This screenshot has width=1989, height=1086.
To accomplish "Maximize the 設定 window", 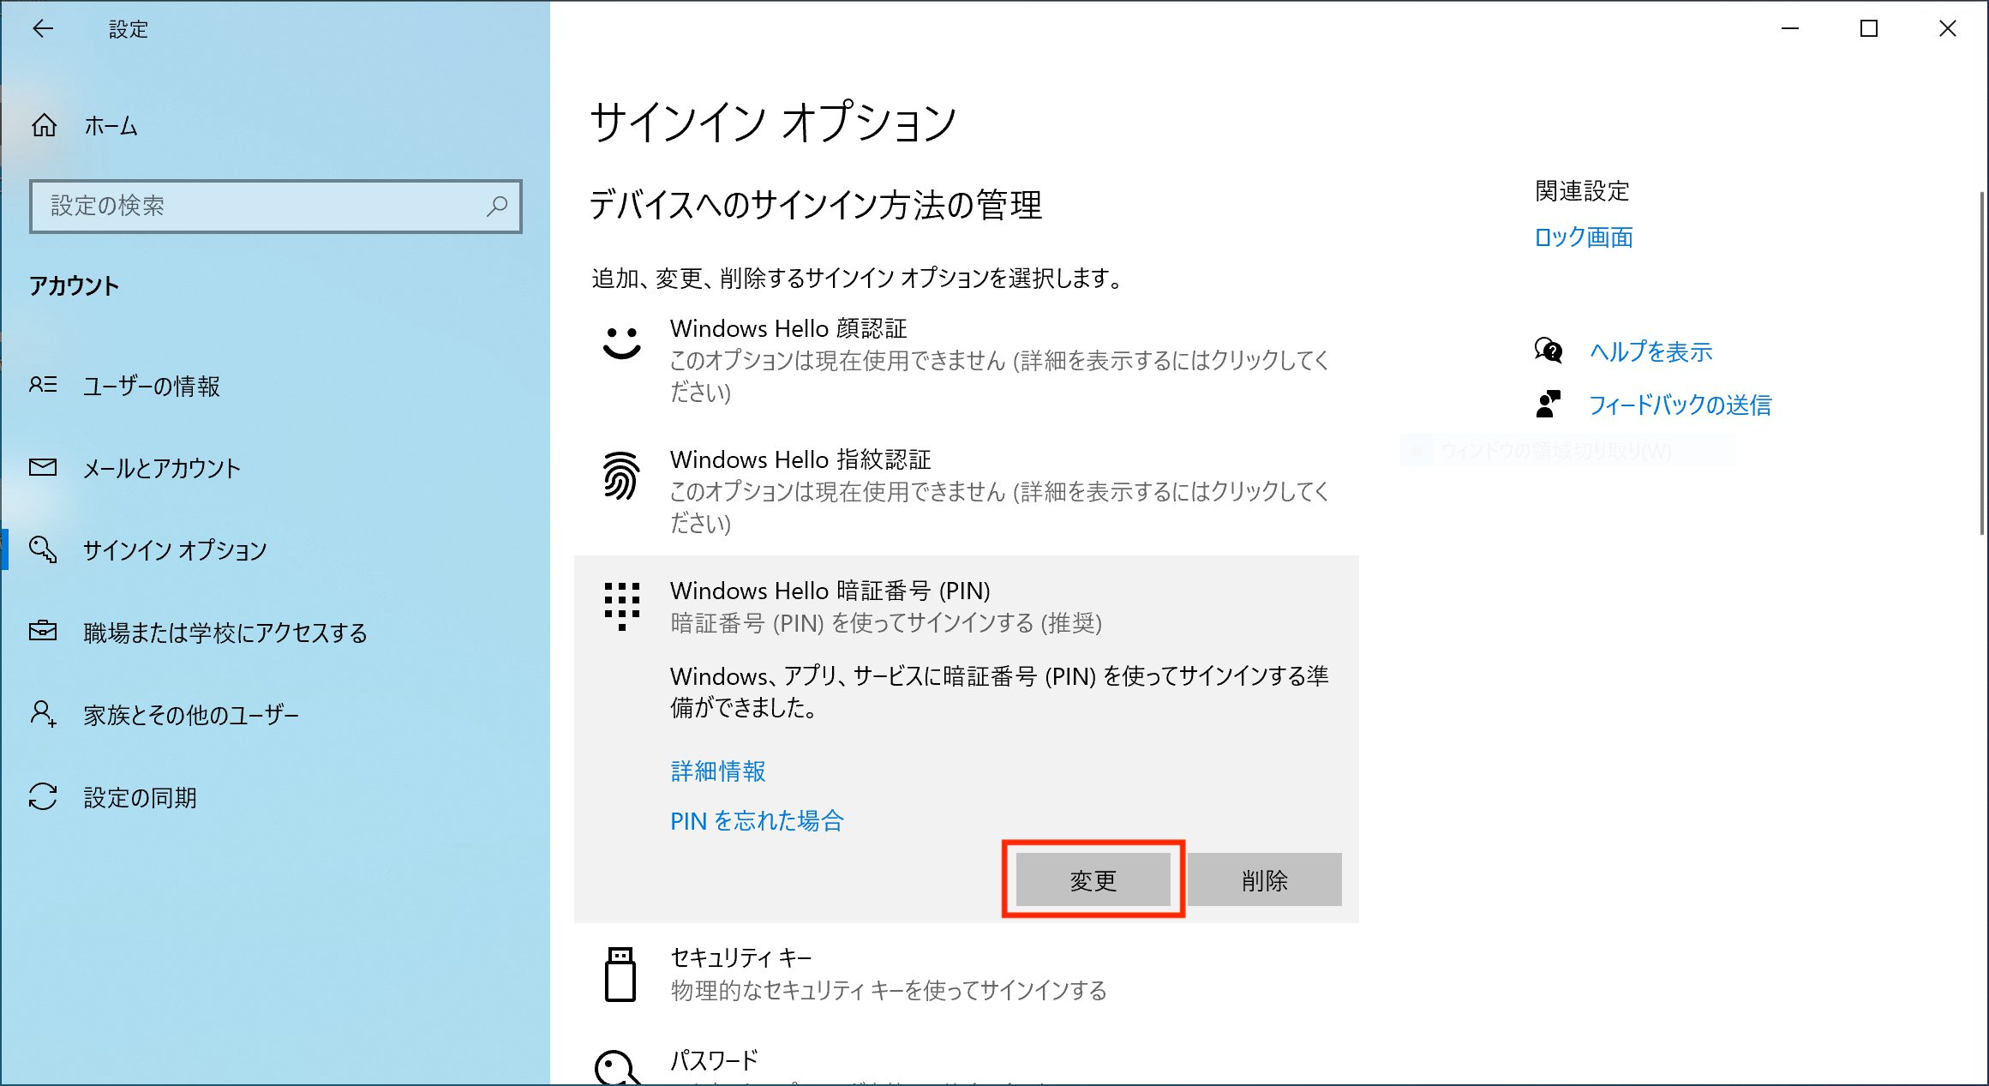I will (1869, 29).
